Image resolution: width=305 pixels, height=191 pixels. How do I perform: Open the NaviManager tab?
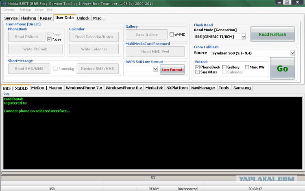click(203, 88)
